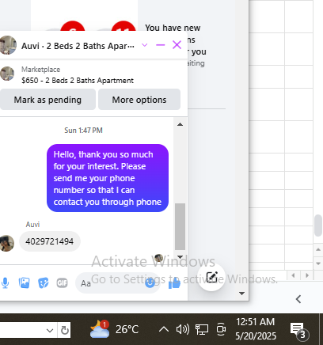The image size is (323, 345).
Task: Open the sticker picker icon
Action: pyautogui.click(x=43, y=283)
